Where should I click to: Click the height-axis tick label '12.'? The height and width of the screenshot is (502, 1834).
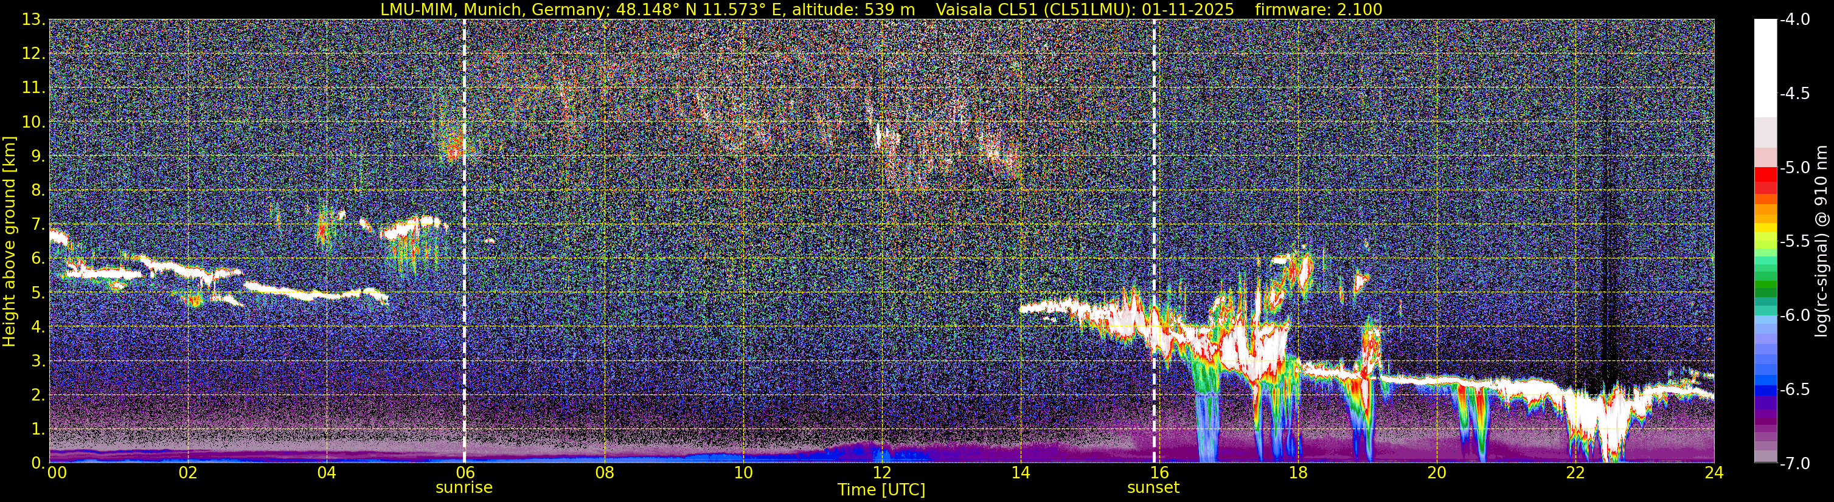pos(33,54)
